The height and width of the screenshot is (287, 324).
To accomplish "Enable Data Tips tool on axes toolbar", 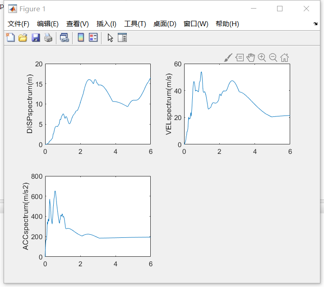I will point(240,57).
